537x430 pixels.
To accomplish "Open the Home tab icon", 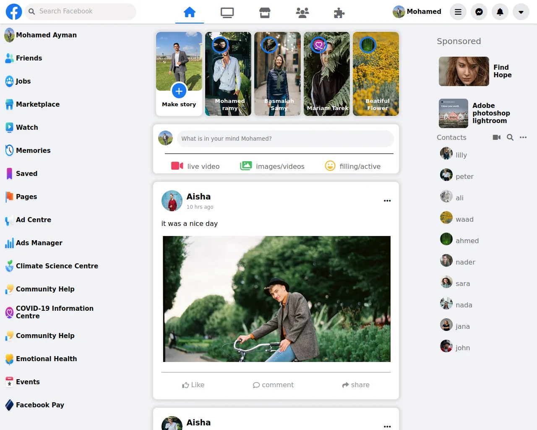I will (x=190, y=12).
